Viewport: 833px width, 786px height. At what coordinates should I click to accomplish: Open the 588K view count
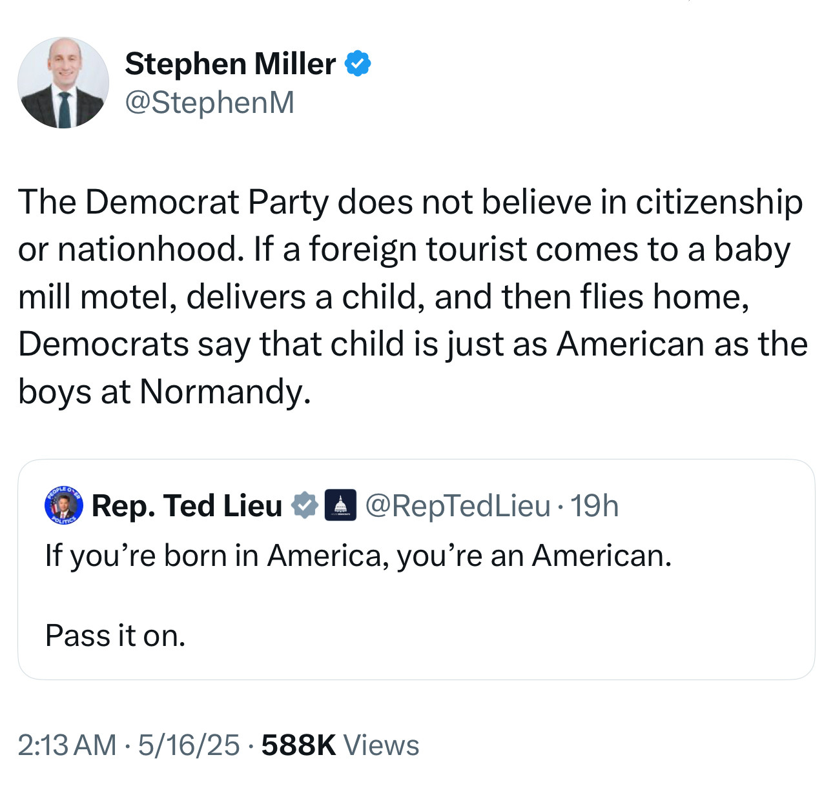[x=299, y=745]
